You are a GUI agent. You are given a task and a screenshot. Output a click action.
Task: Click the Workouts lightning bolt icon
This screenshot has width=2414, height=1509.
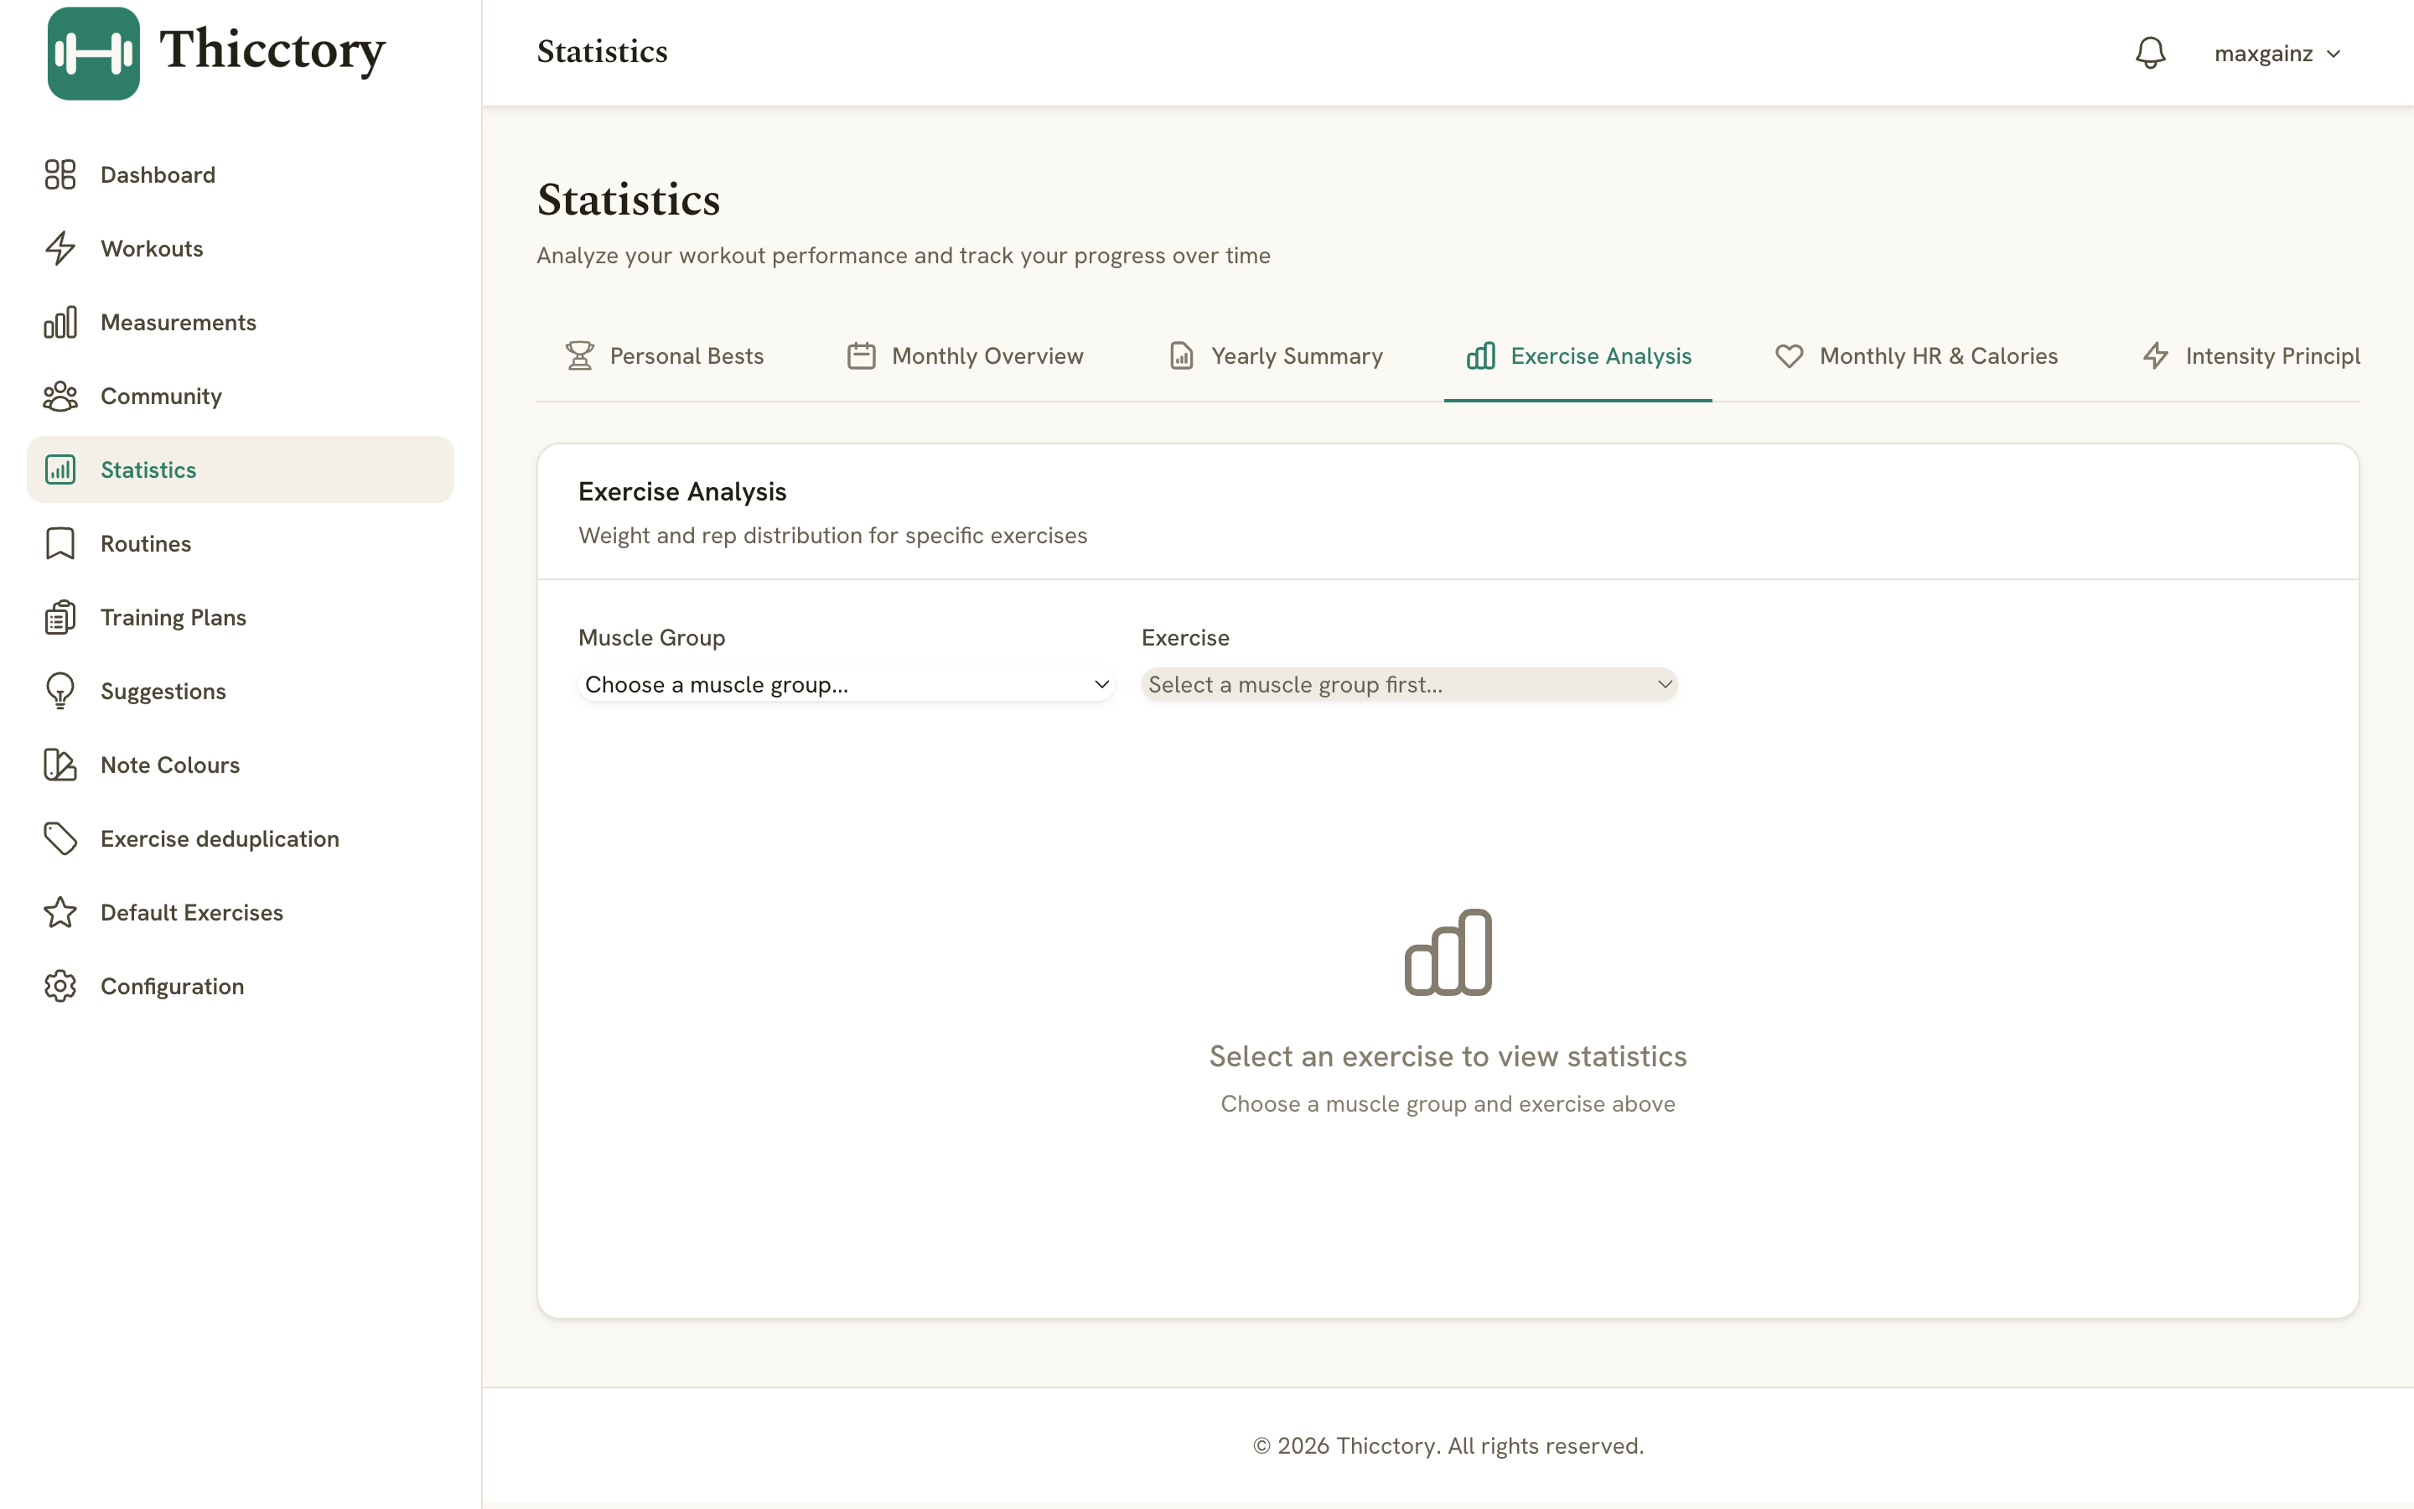[60, 248]
